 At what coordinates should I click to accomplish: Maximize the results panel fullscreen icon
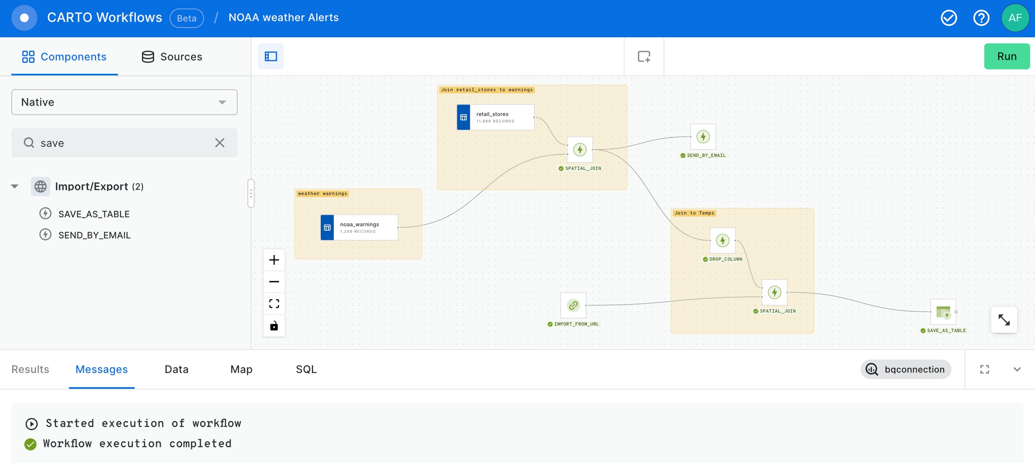pyautogui.click(x=985, y=369)
